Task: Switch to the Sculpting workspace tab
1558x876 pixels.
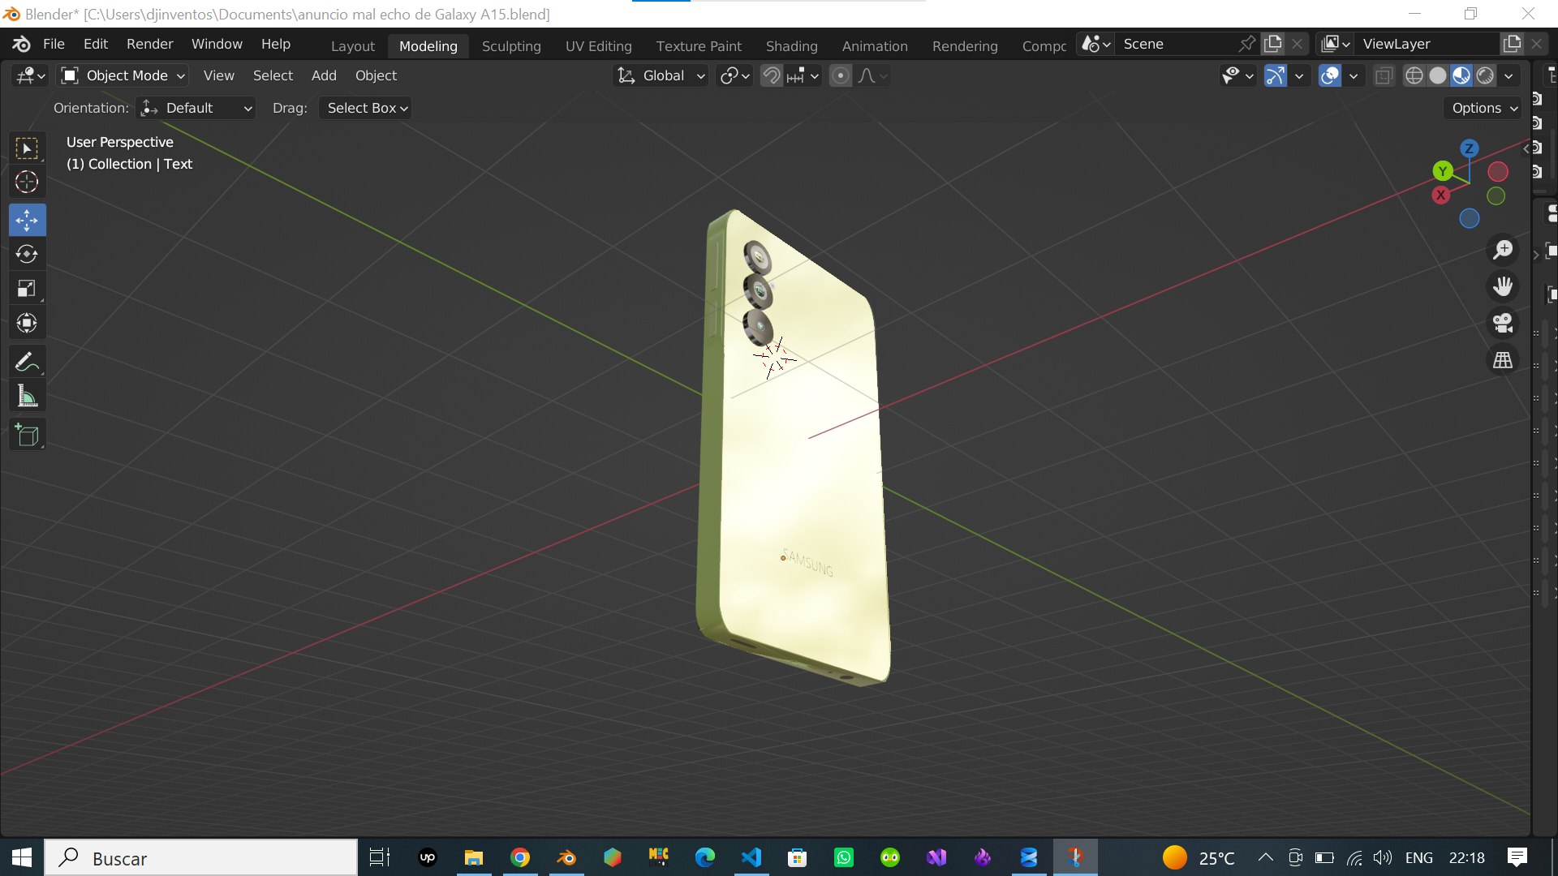Action: [511, 46]
